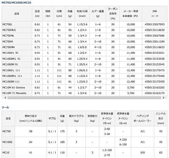Image resolution: width=169 pixels, height=158 pixels.
Task: Click the 1.3/4.6 diameter cell for Marseille
Action: point(82,93)
